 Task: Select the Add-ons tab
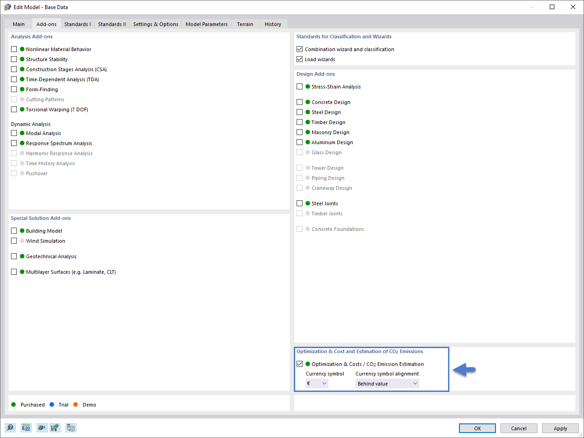[x=47, y=24]
